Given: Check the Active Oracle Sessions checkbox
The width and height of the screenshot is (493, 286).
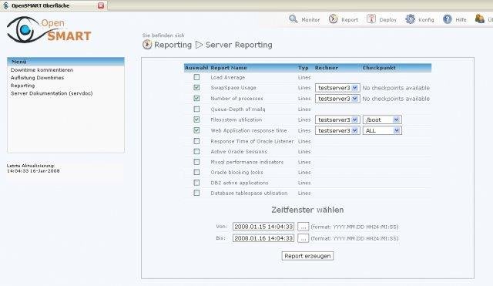Looking at the screenshot, I should pyautogui.click(x=196, y=151).
